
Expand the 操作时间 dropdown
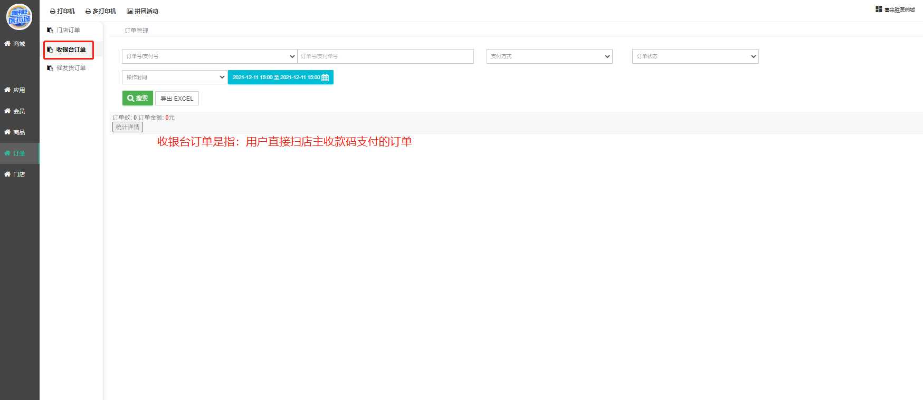click(x=174, y=77)
